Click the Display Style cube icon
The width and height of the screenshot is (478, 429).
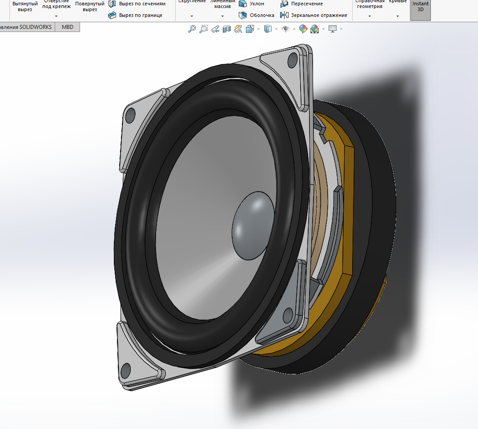(x=268, y=29)
